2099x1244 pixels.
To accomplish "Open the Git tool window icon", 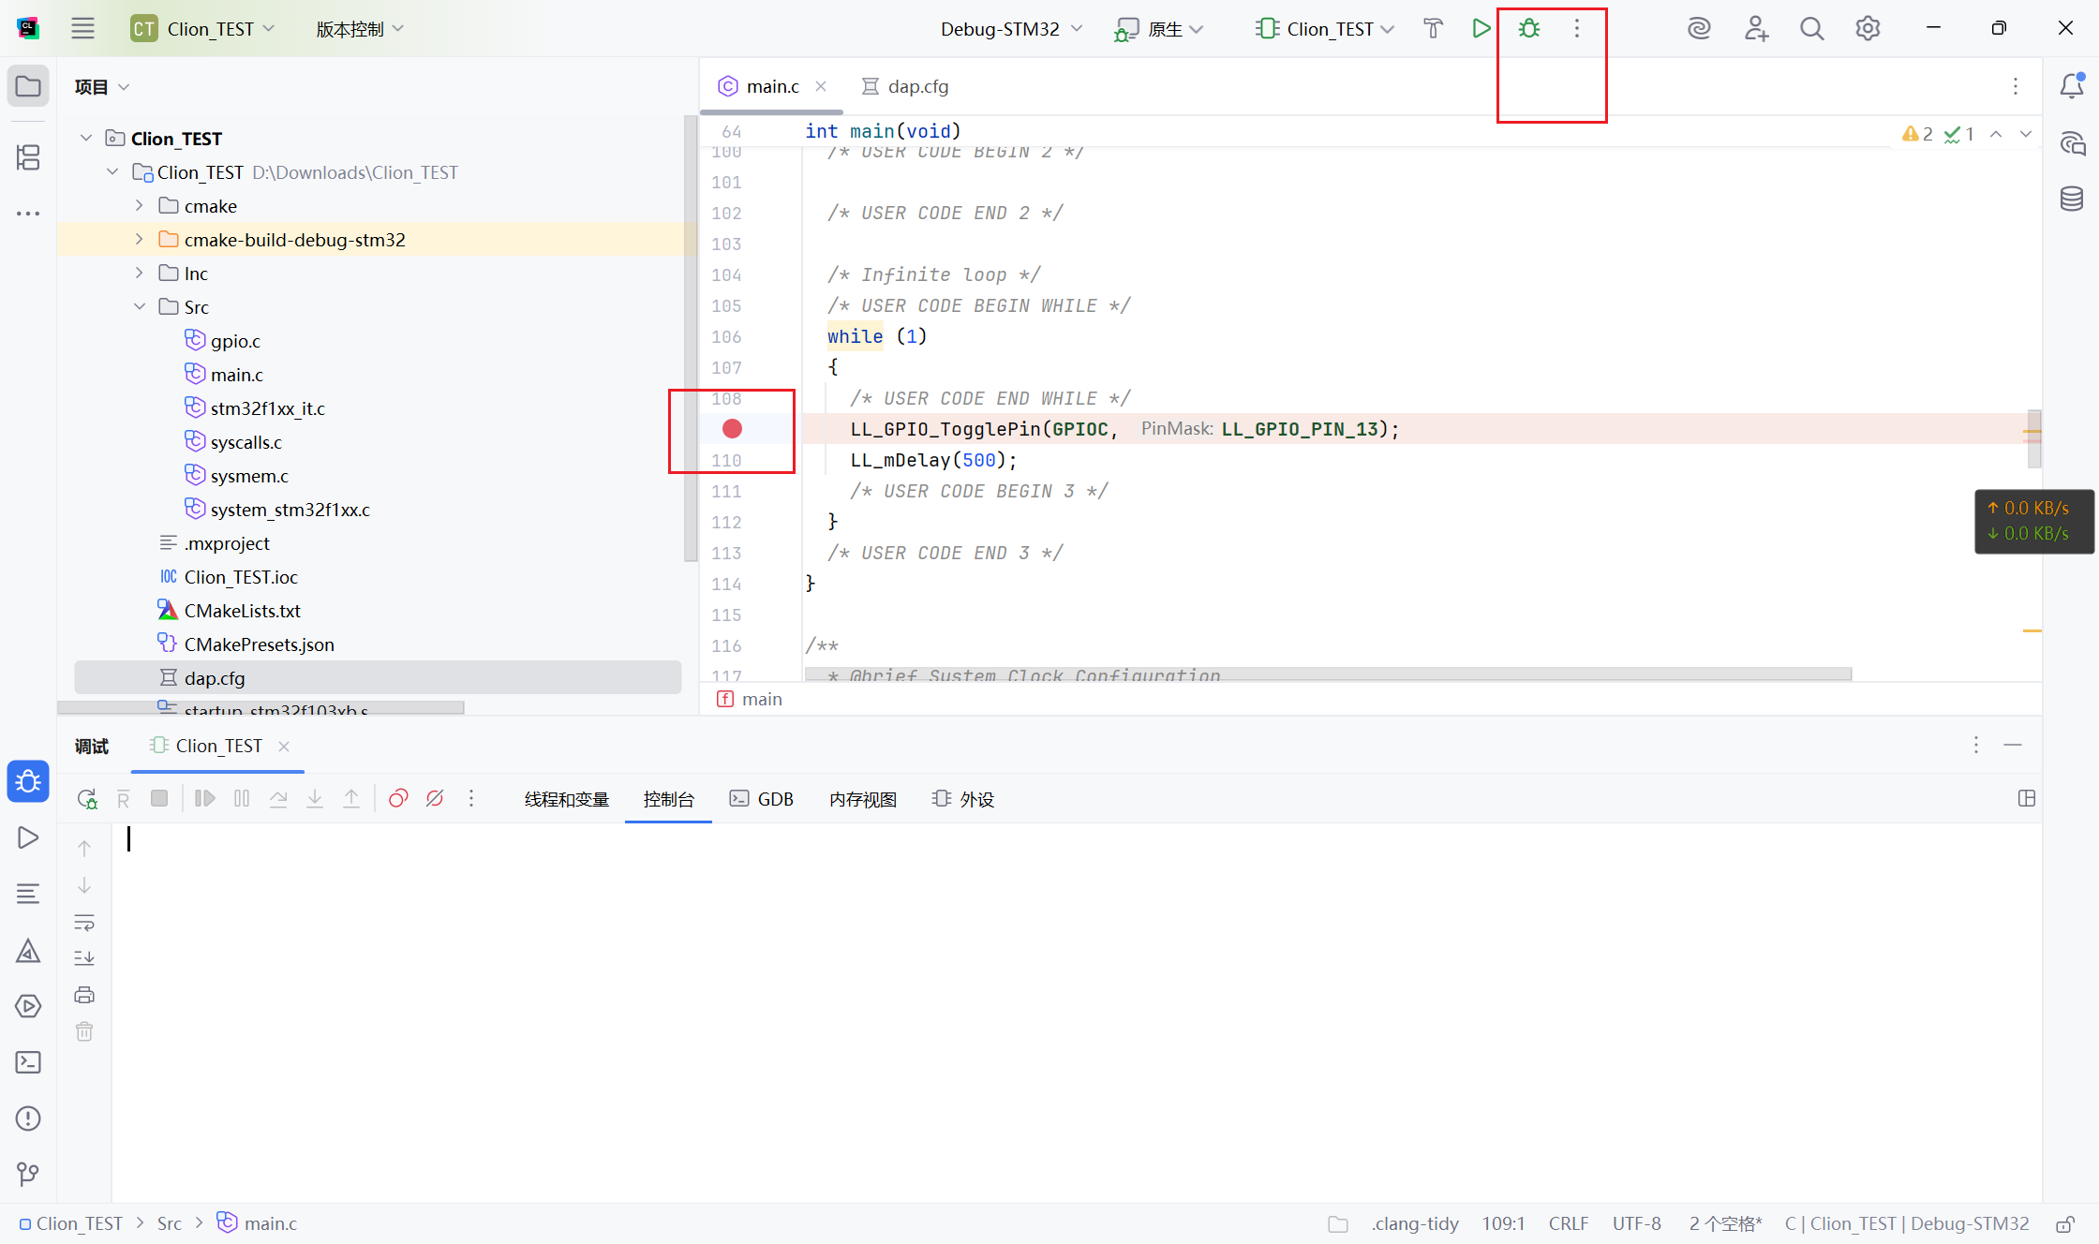I will (x=28, y=1174).
